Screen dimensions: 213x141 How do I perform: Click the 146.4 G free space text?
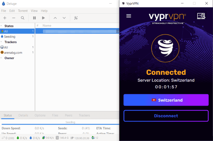(x=64, y=138)
